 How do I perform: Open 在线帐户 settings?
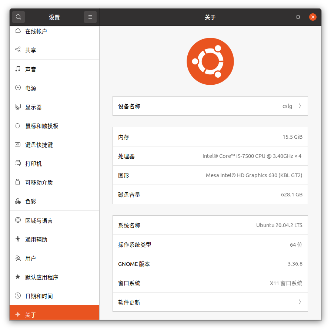[x=41, y=31]
